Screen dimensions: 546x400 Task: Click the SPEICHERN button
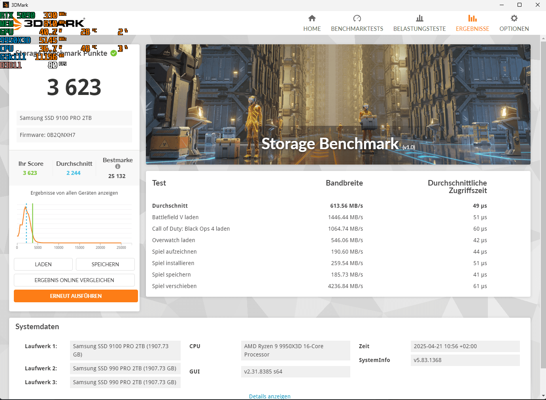point(105,264)
